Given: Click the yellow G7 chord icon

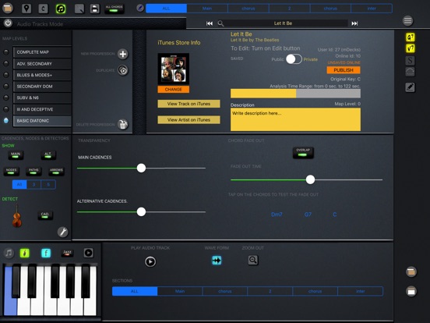Looking at the screenshot, I should pyautogui.click(x=411, y=37).
